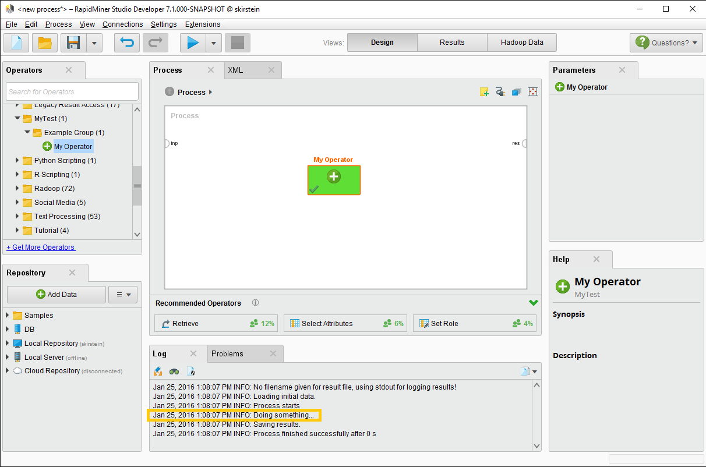706x467 pixels.
Task: Run the process with Play button
Action: 193,43
